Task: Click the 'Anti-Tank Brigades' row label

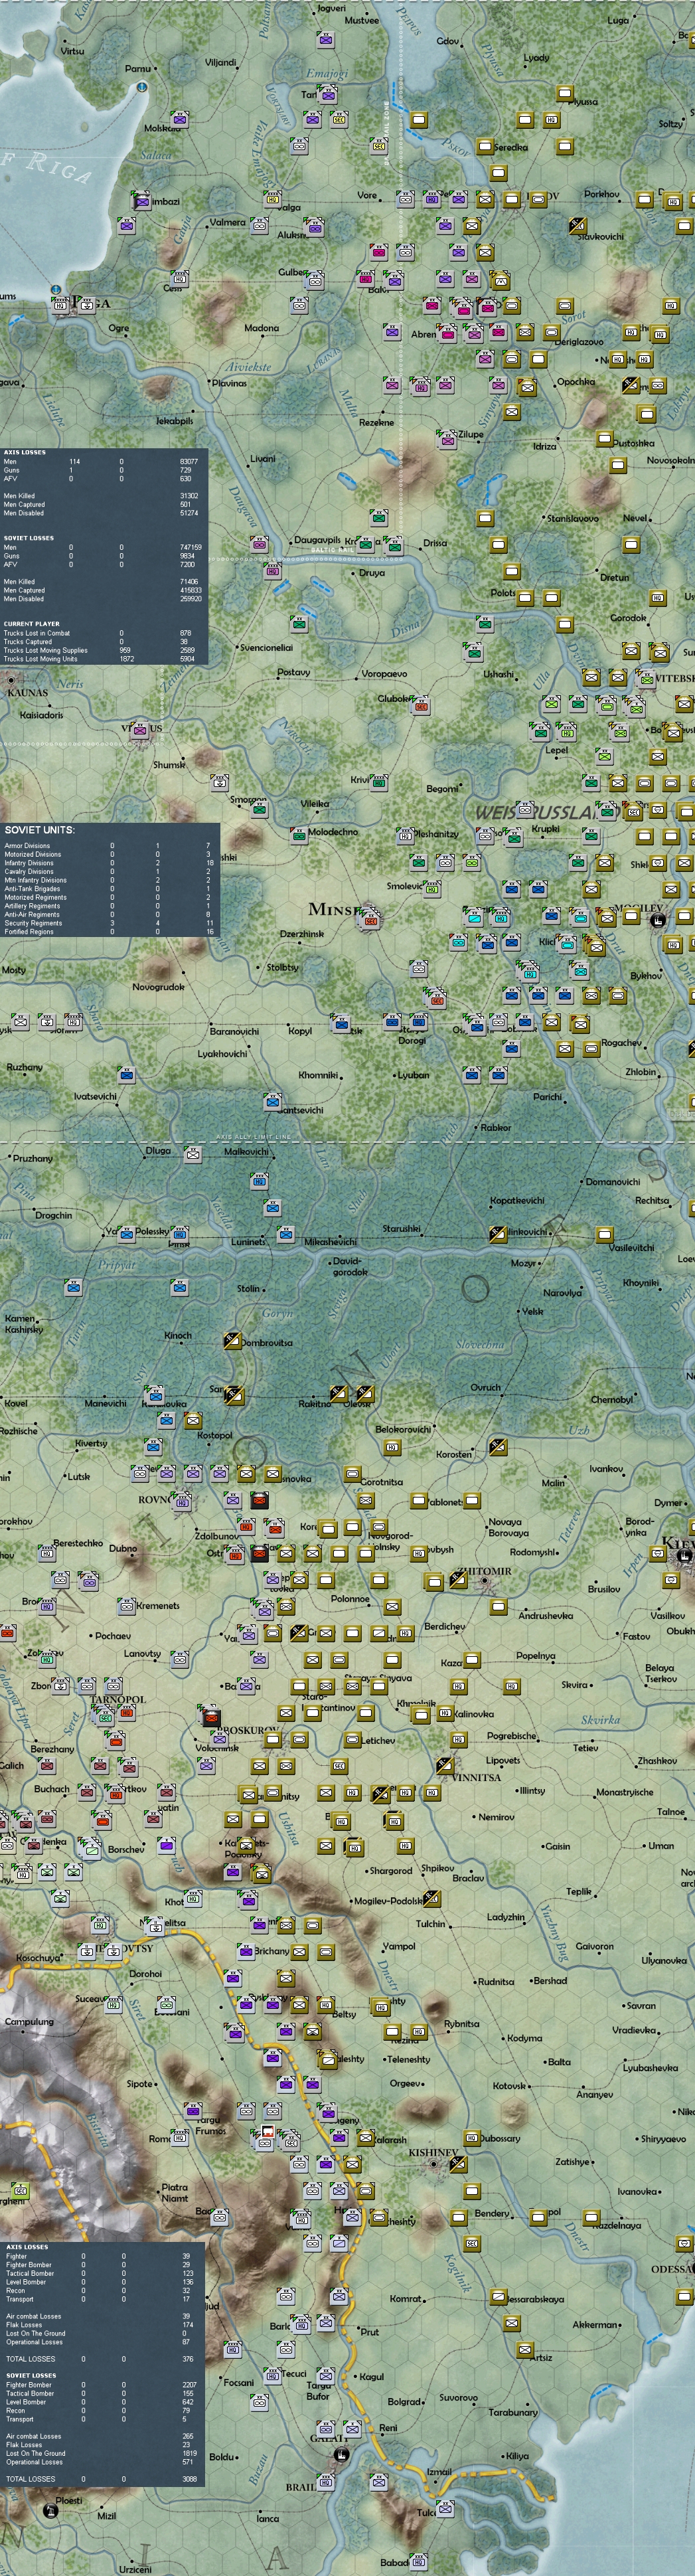Action: [x=32, y=888]
